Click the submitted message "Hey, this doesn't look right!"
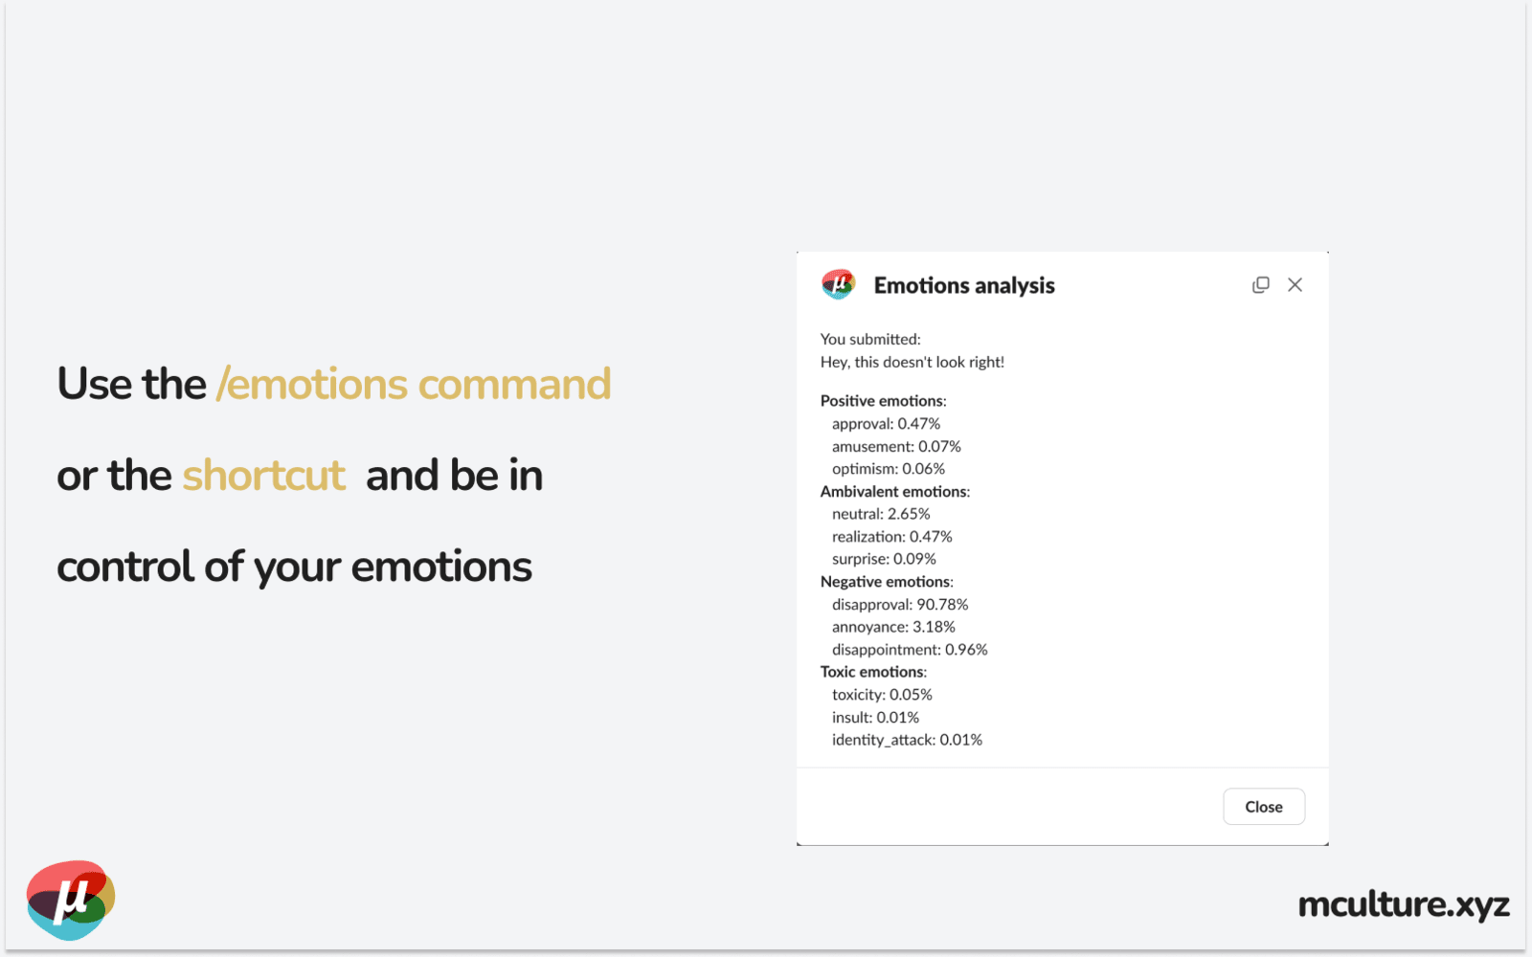The height and width of the screenshot is (957, 1532). tap(912, 362)
